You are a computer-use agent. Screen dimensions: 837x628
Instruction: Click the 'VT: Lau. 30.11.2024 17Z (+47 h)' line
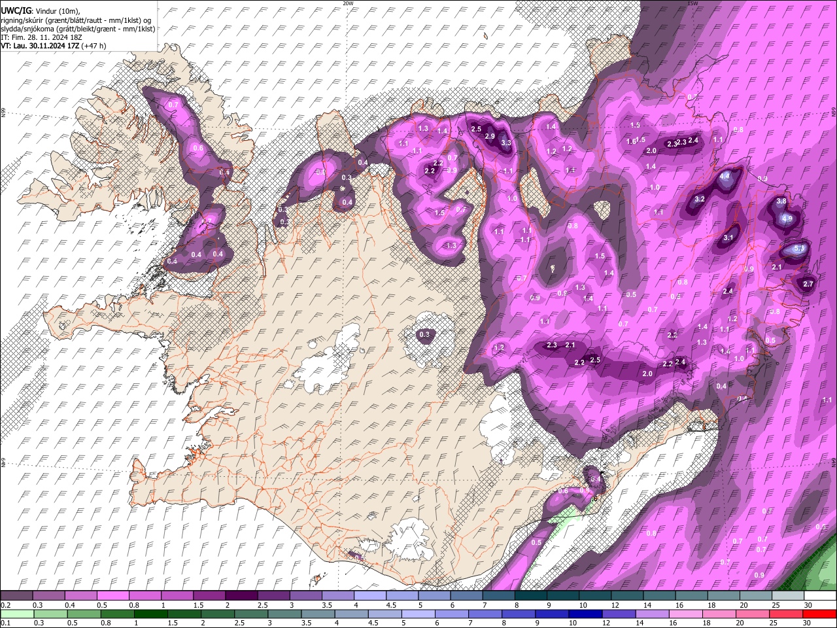[54, 46]
